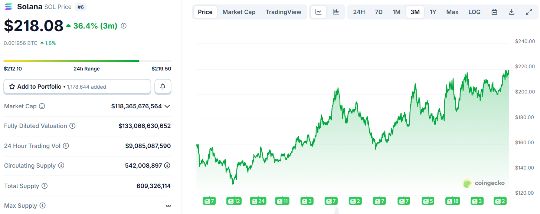Switch chart to candlestick view
540x214 pixels.
(x=336, y=11)
